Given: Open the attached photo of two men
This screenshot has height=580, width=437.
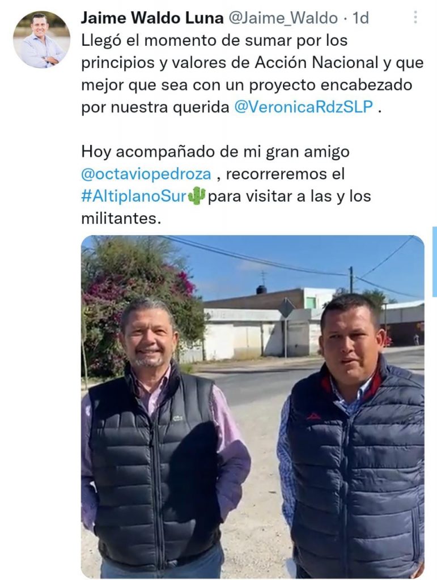Looking at the screenshot, I should [x=253, y=407].
